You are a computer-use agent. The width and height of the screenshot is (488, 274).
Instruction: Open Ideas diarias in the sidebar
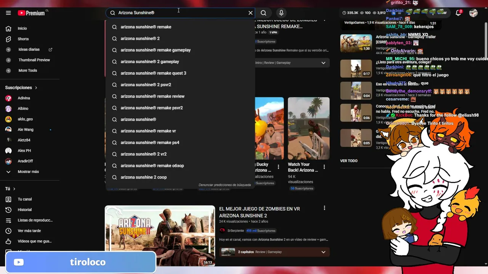coord(30,49)
